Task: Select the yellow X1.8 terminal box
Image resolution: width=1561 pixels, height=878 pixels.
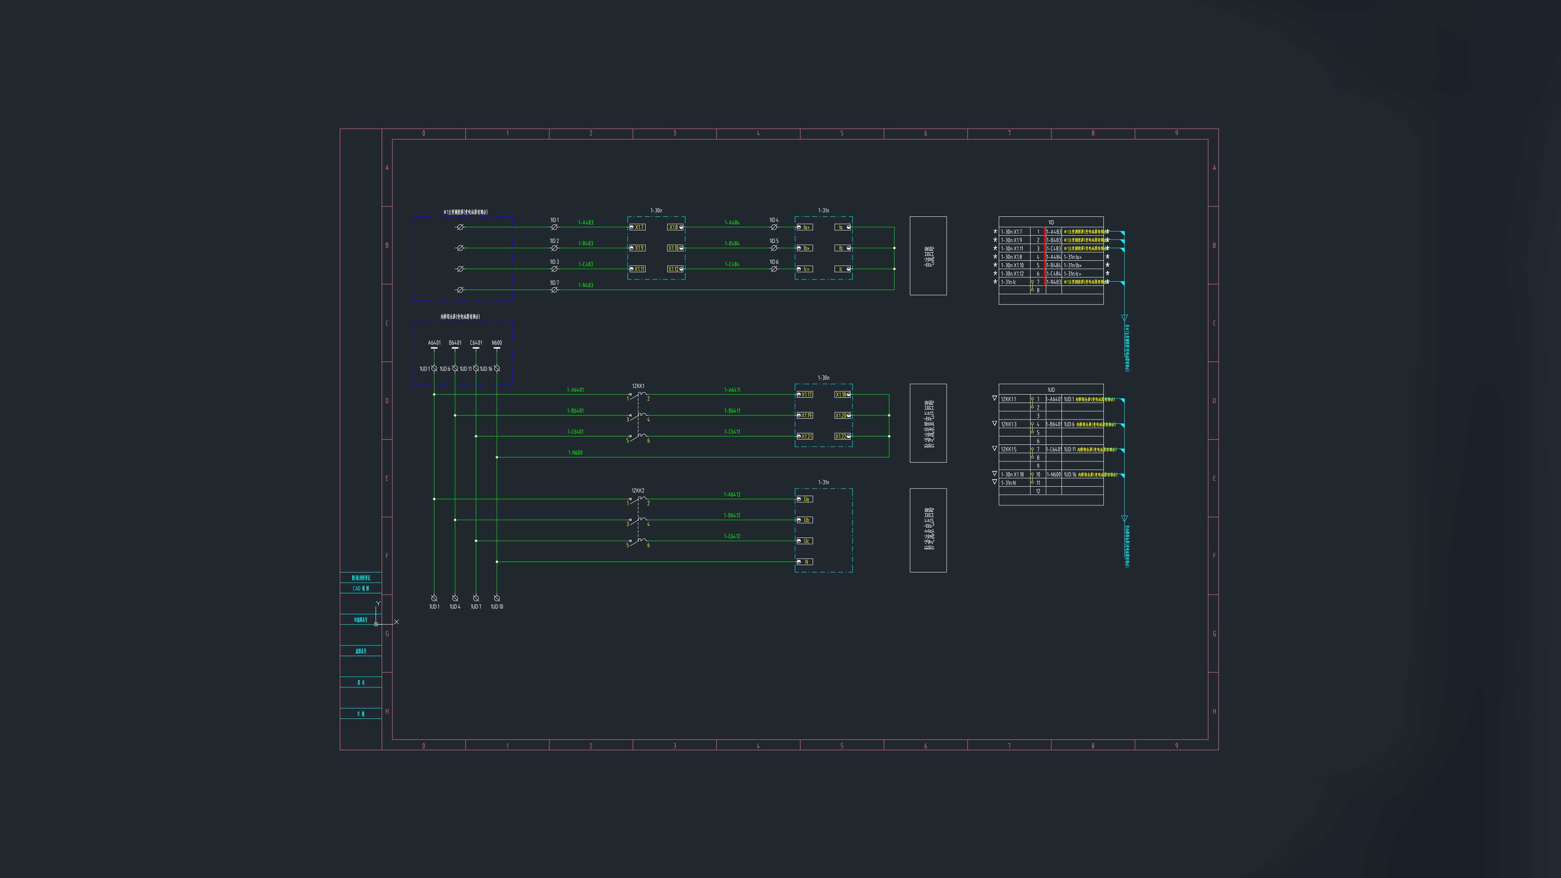Action: click(x=676, y=227)
